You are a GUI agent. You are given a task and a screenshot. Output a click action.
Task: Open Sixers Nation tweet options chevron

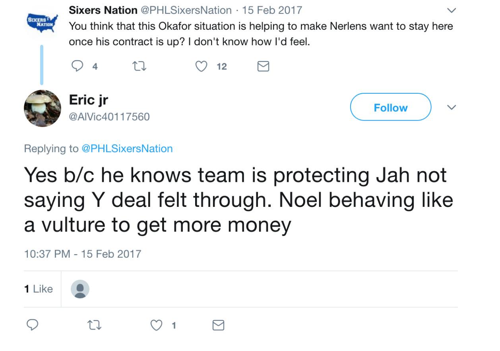[x=452, y=10]
